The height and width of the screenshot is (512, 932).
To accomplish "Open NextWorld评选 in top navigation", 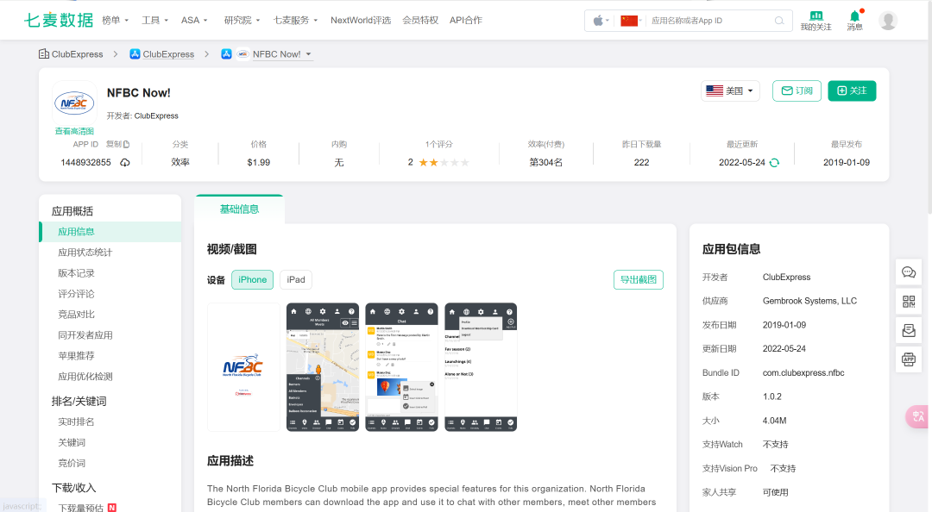I will pyautogui.click(x=361, y=20).
